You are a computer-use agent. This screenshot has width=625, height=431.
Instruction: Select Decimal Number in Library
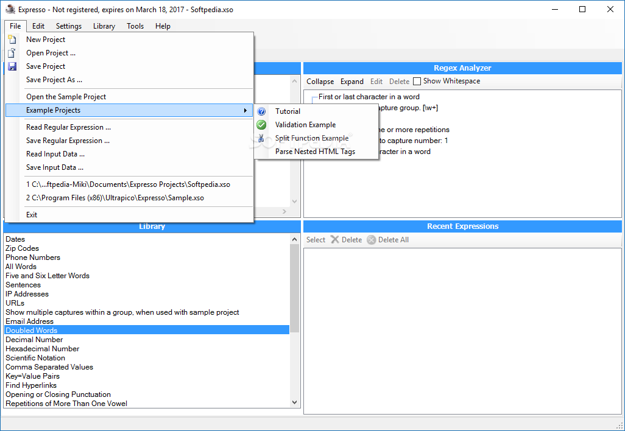pos(147,340)
